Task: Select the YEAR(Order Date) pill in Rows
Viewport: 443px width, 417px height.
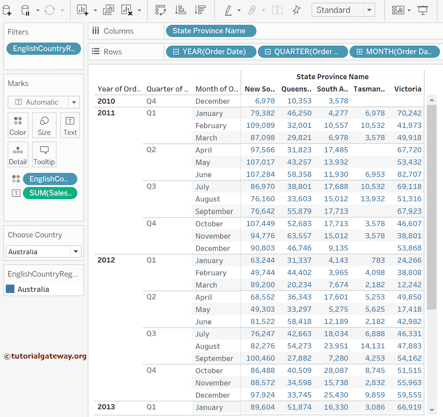Action: point(211,52)
